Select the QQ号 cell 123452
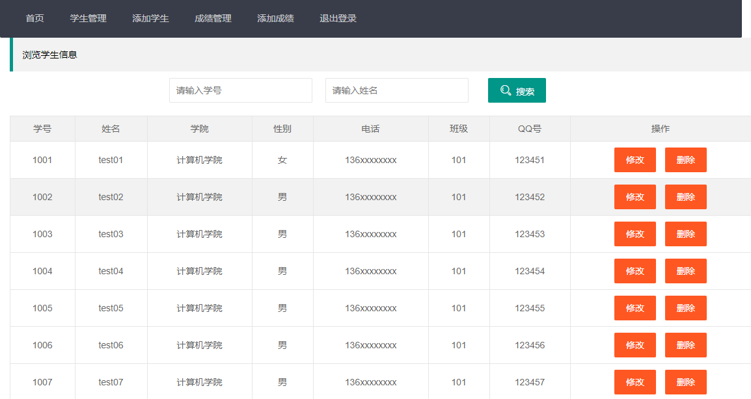751x399 pixels. click(x=530, y=197)
